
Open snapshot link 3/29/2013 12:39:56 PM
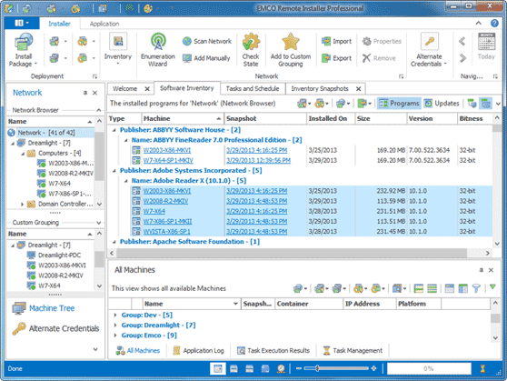point(258,161)
